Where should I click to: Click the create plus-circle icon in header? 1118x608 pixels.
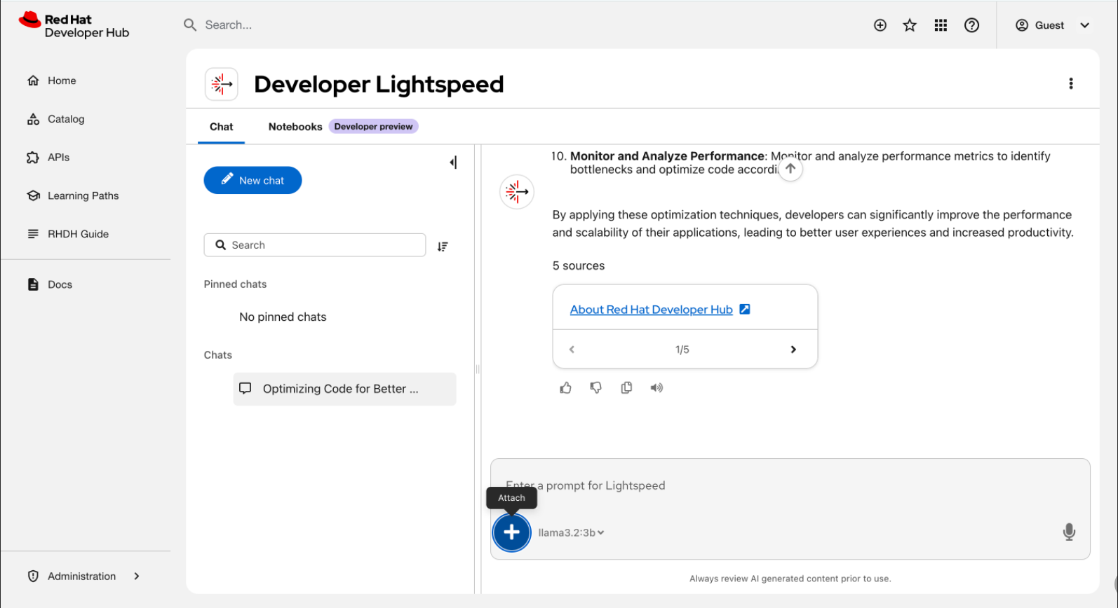tap(880, 25)
